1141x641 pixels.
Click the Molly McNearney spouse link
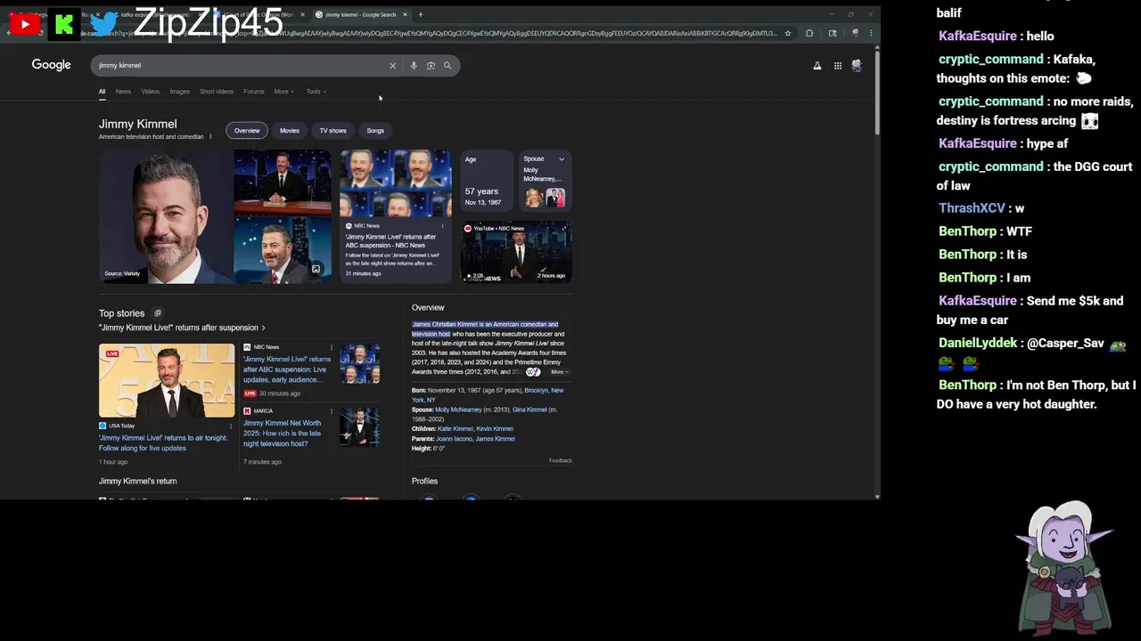click(458, 410)
